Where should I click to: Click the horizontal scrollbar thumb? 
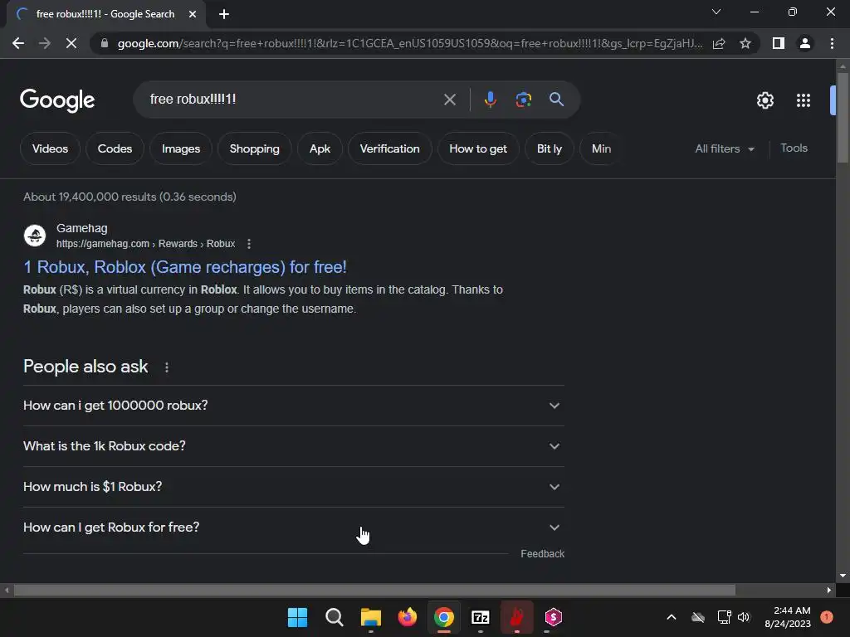click(374, 590)
